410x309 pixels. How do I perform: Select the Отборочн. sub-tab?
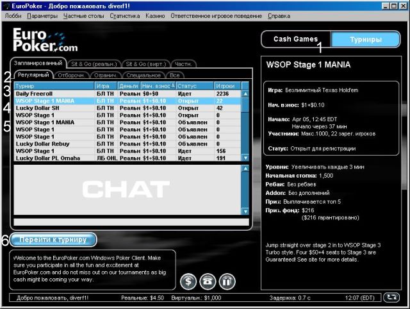coord(71,76)
